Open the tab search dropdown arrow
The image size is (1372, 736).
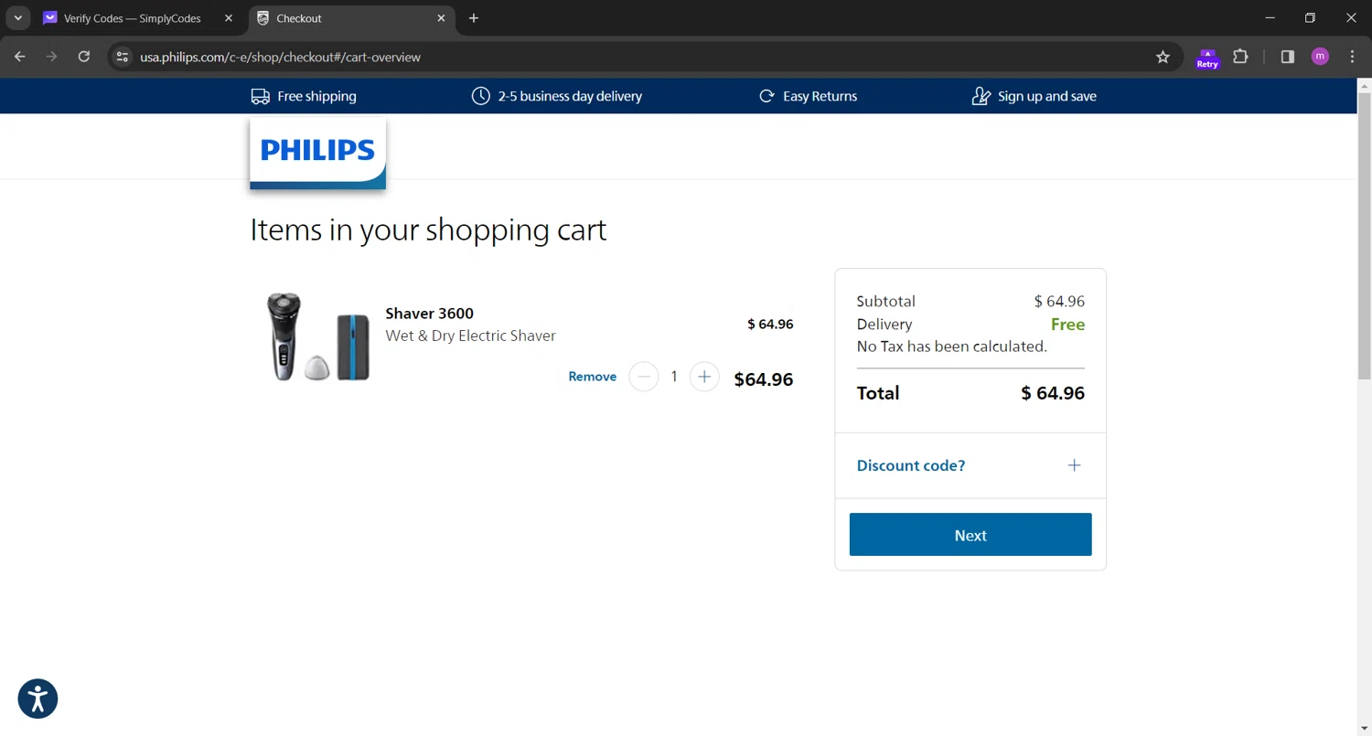(x=17, y=18)
